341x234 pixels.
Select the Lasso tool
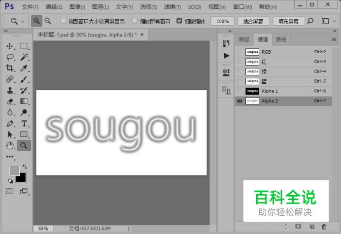[9, 57]
